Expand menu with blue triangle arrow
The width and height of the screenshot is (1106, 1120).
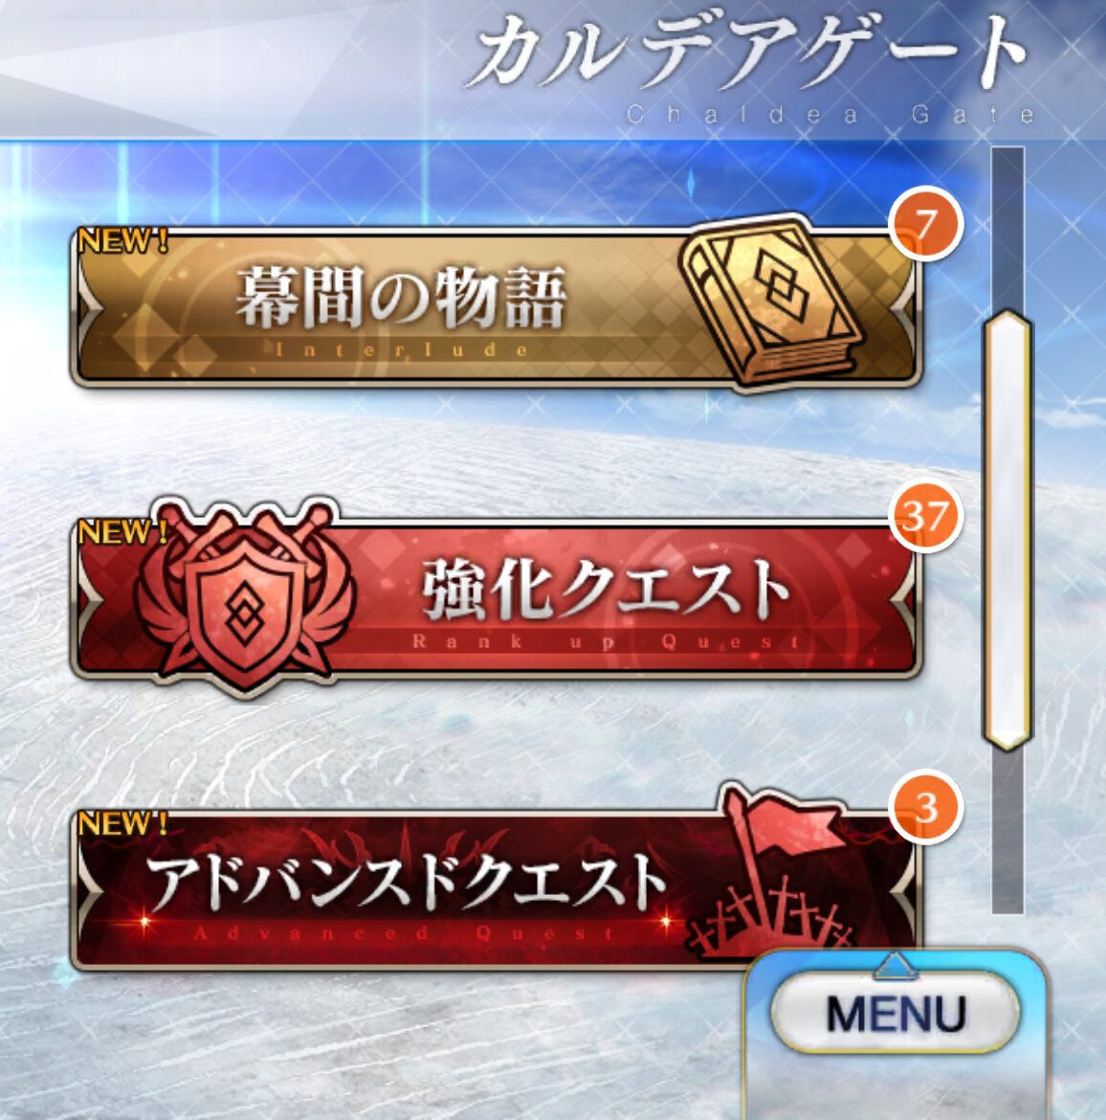(894, 965)
